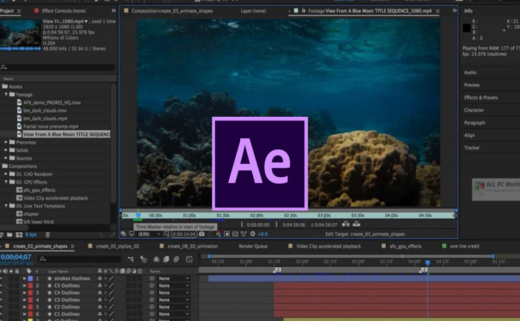Toggle shy switch on strokes Outlines layer
The height and width of the screenshot is (321, 520).
click(100, 279)
